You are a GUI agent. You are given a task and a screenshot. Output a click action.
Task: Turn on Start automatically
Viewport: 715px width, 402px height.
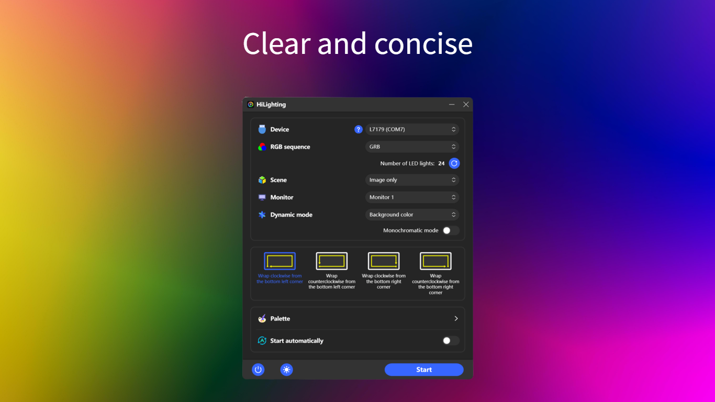tap(449, 340)
